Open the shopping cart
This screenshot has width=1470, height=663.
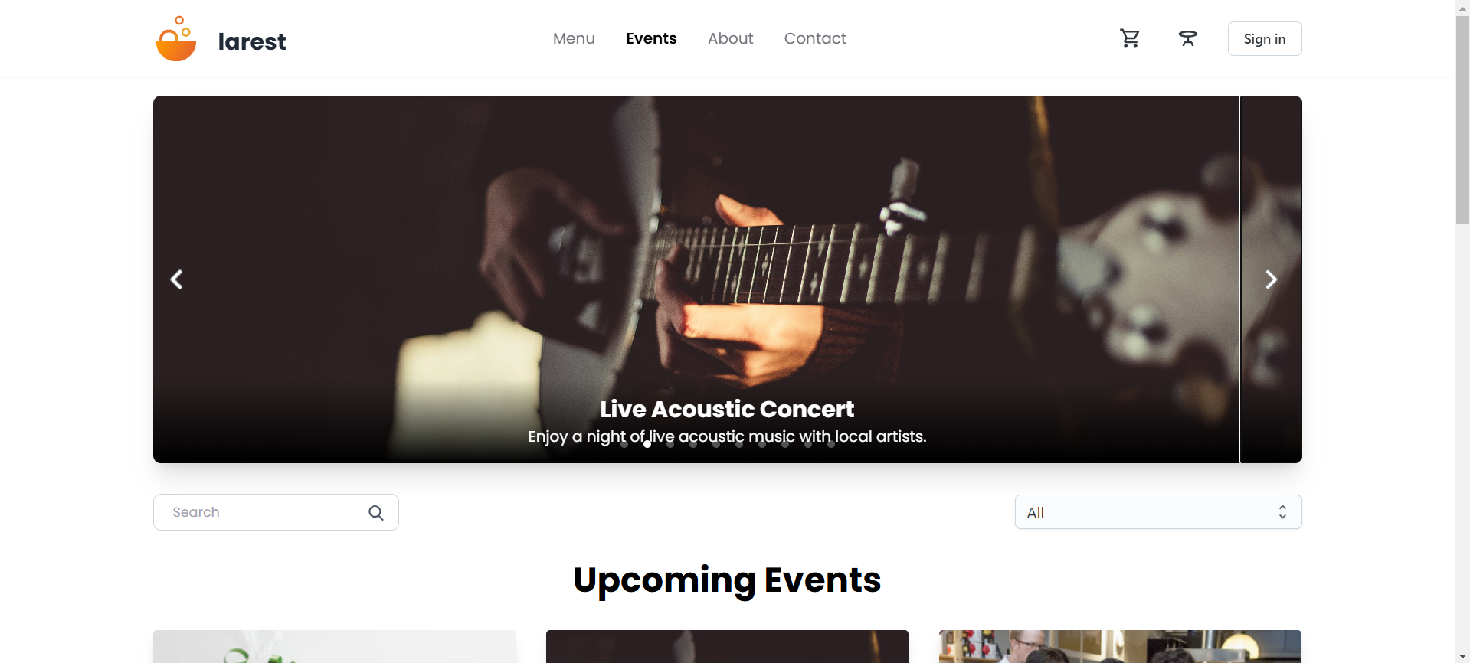click(1130, 38)
